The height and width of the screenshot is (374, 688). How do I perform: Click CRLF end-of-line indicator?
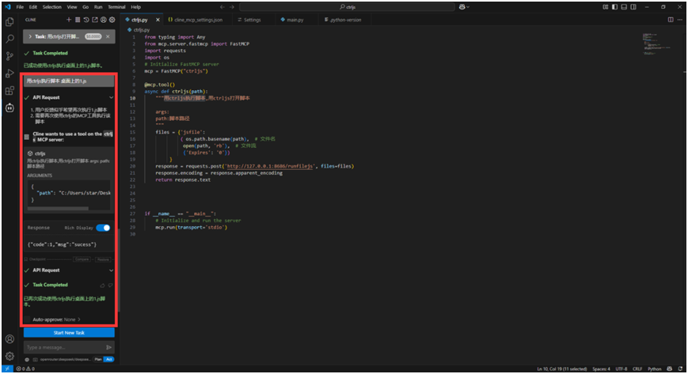pos(637,368)
